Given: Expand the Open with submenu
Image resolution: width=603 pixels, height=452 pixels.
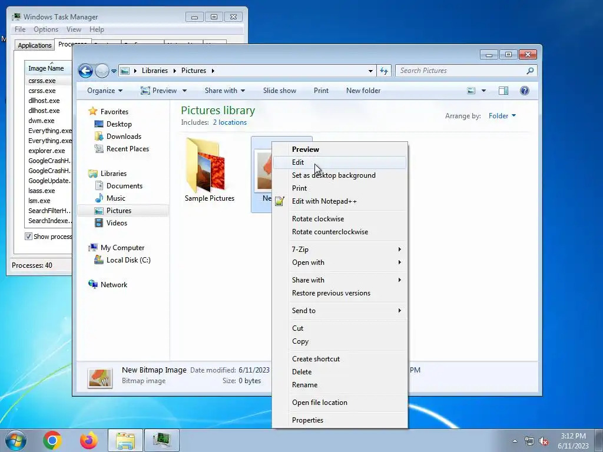Looking at the screenshot, I should click(x=340, y=262).
